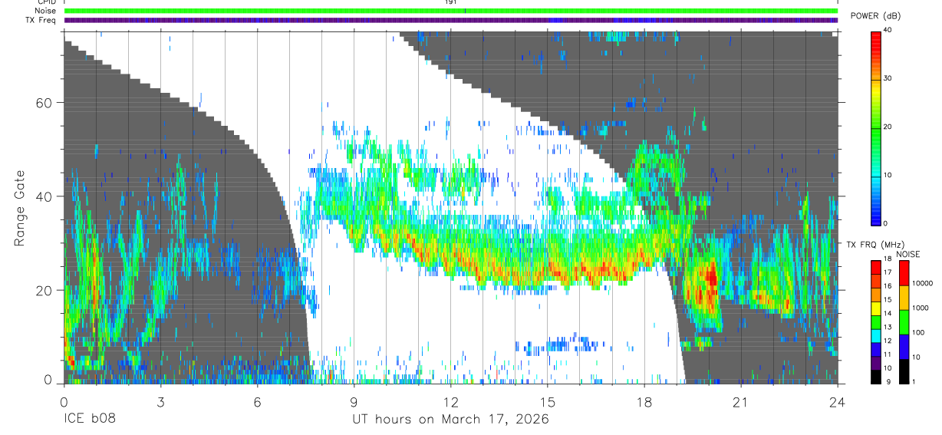Click the black 9–10 MHz segment of TX FRQ scale
Screen dimensions: 942x435
876,377
